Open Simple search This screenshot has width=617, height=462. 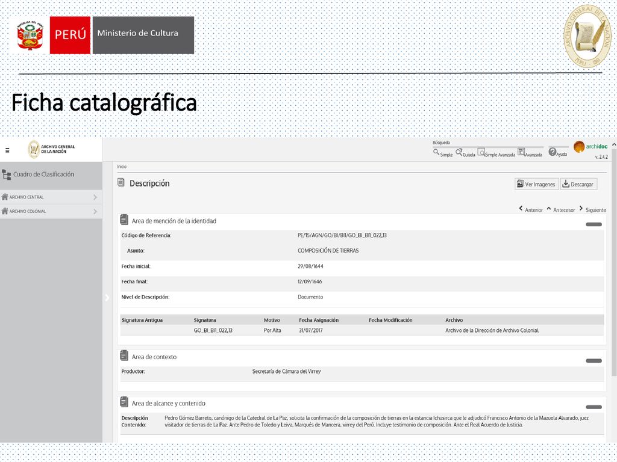click(x=443, y=153)
